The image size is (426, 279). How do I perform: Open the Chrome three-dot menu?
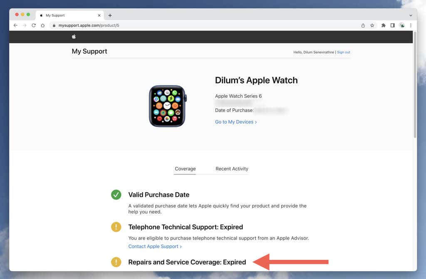(x=411, y=25)
